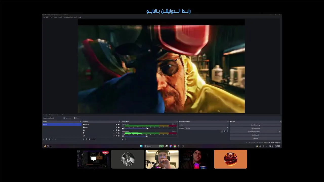This screenshot has width=324, height=182.
Task: Toggle lock on fifth source
Action: tap(119, 136)
